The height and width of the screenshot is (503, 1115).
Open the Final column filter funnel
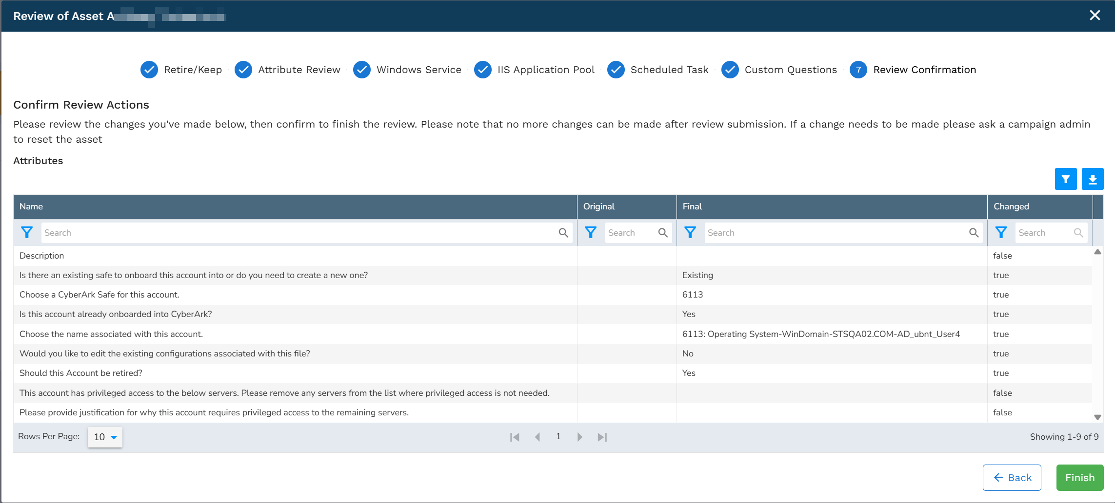click(x=690, y=232)
